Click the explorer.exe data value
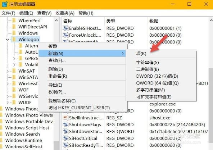The image size is (213, 150). pos(163,104)
